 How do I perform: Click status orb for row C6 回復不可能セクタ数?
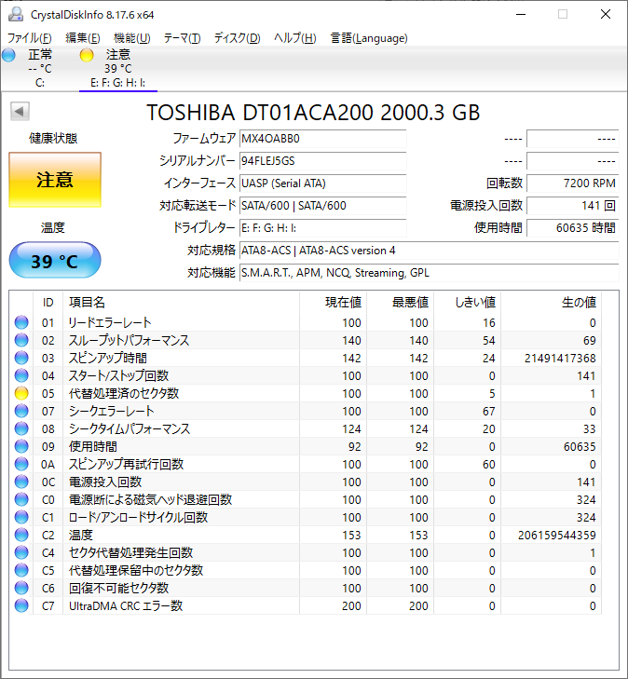21,588
